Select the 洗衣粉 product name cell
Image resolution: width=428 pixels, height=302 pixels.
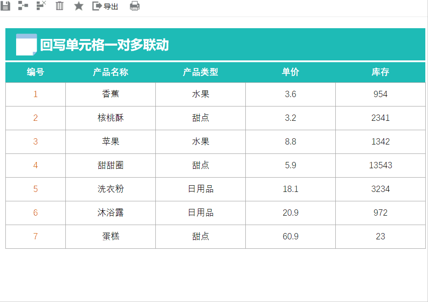point(111,189)
